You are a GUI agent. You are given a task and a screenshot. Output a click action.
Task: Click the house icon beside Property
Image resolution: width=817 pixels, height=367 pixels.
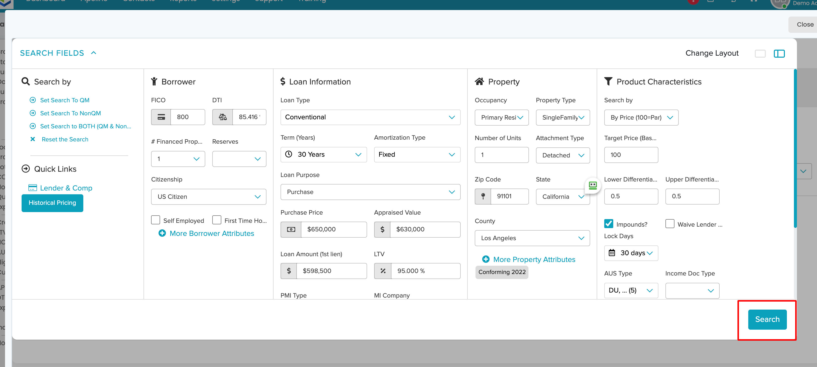tap(480, 81)
